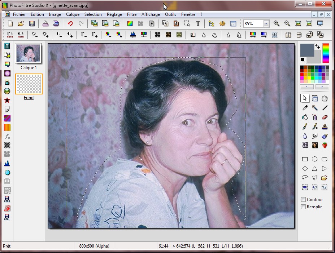
Task: Open the Fichier menu
Action: (19, 14)
